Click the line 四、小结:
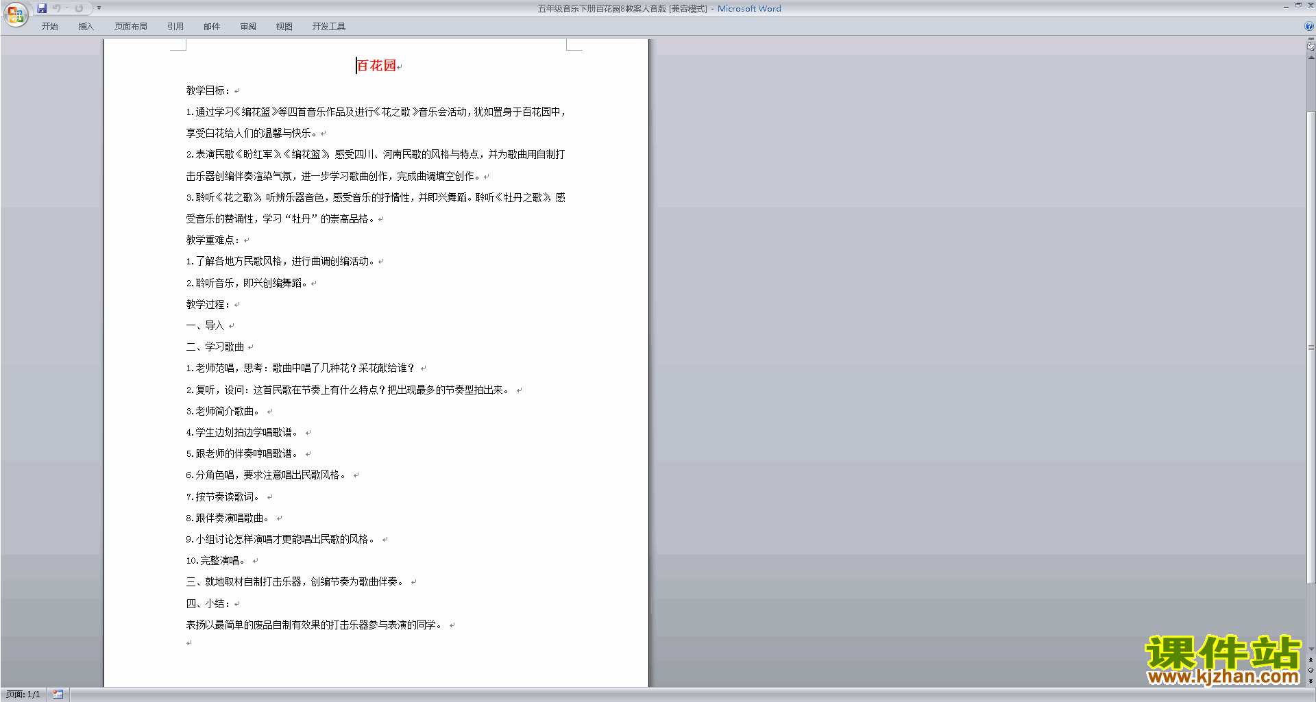 [x=208, y=603]
